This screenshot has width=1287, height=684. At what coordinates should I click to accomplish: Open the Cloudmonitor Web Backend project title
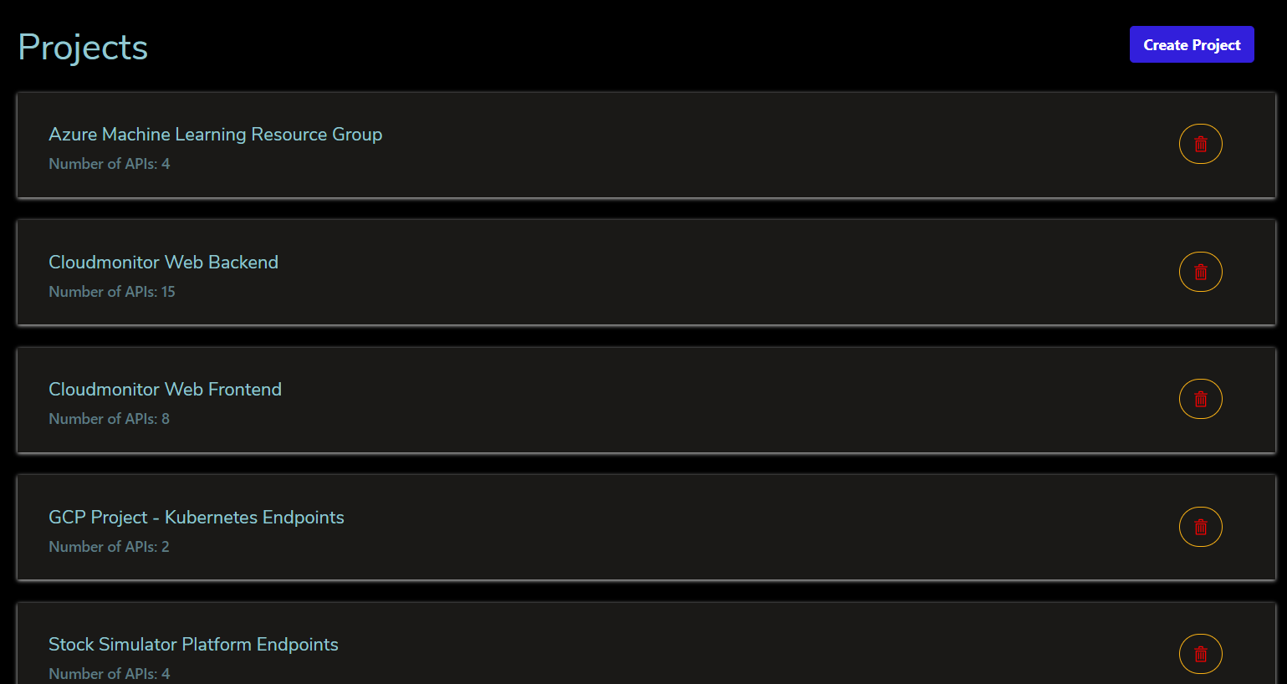[x=163, y=263]
